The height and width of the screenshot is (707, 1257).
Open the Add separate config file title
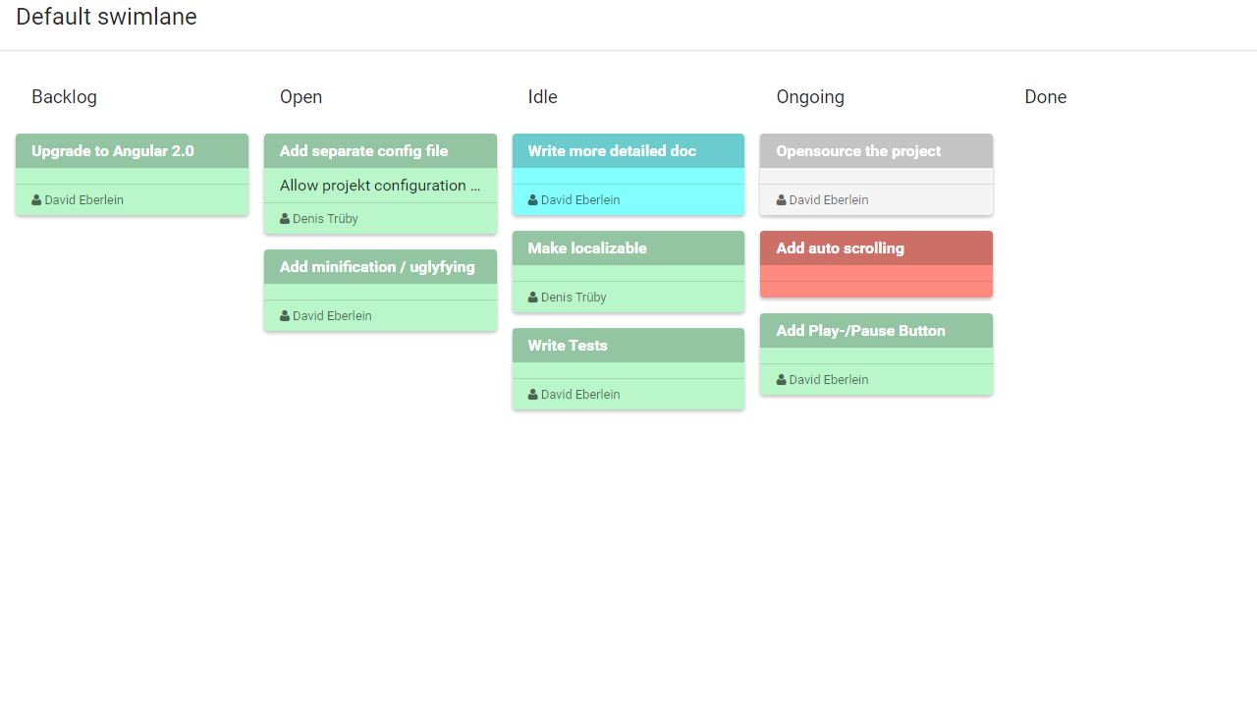(x=363, y=151)
